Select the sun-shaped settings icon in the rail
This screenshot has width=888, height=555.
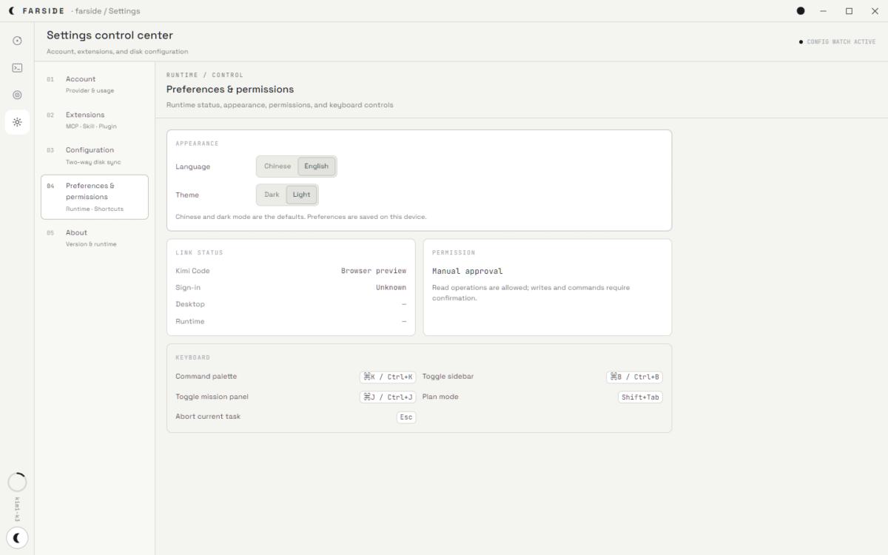tap(17, 122)
